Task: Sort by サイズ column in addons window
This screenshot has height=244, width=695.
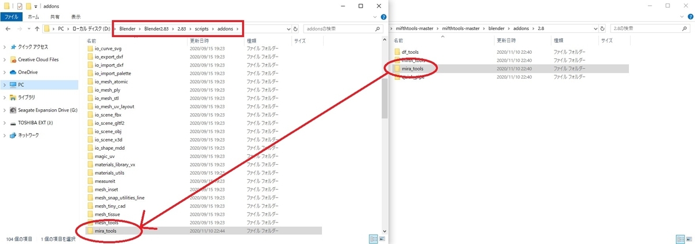Action: click(x=299, y=41)
